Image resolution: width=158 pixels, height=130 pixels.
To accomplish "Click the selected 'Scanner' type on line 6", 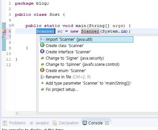I will (x=45, y=31).
